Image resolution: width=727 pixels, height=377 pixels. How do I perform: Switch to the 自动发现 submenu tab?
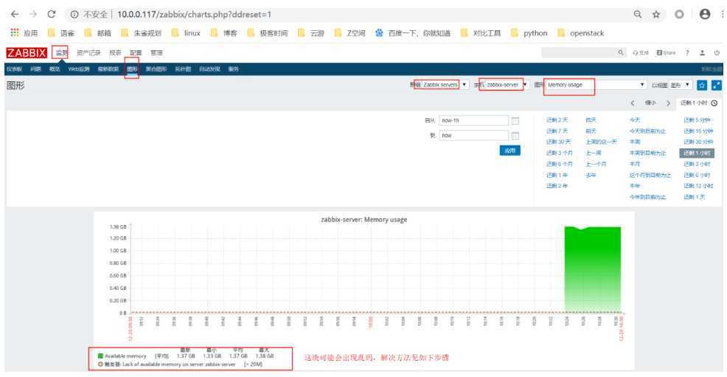[x=209, y=69]
